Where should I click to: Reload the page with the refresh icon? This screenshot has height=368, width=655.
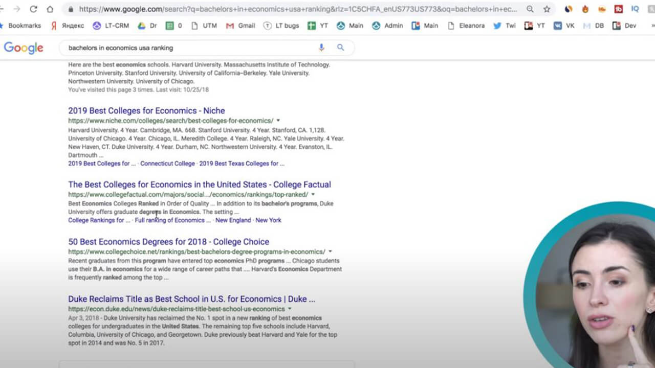33,9
